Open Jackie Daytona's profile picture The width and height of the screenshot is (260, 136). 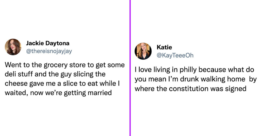point(13,47)
